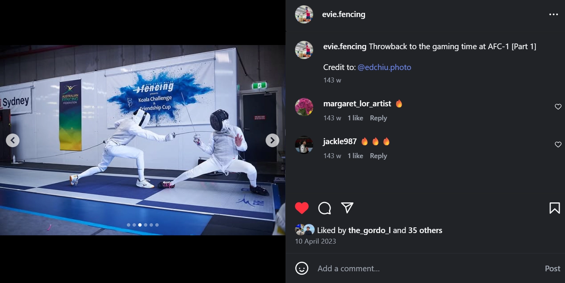
Task: Open the three-dot more options menu
Action: [x=553, y=14]
